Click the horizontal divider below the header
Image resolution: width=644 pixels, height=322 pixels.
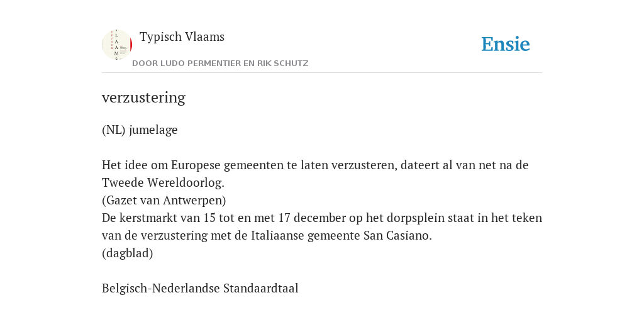tap(322, 73)
